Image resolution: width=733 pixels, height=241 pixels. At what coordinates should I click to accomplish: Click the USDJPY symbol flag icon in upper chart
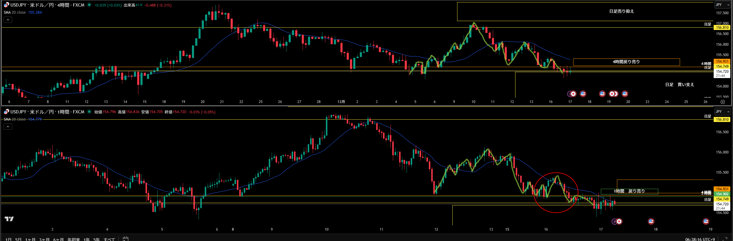6,5
